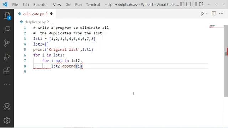
Task: Restore down the VS Code window
Action: [216, 5]
